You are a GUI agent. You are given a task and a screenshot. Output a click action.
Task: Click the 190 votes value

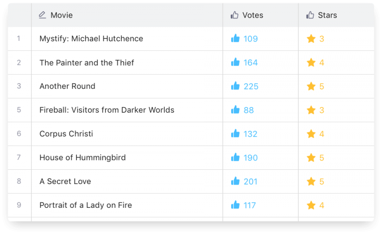point(251,157)
